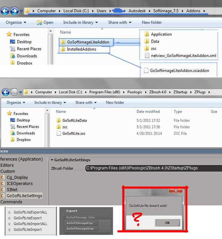Click the Pixologic breadcrumb in the ZPlugs address bar
The image size is (222, 239).
135,92
